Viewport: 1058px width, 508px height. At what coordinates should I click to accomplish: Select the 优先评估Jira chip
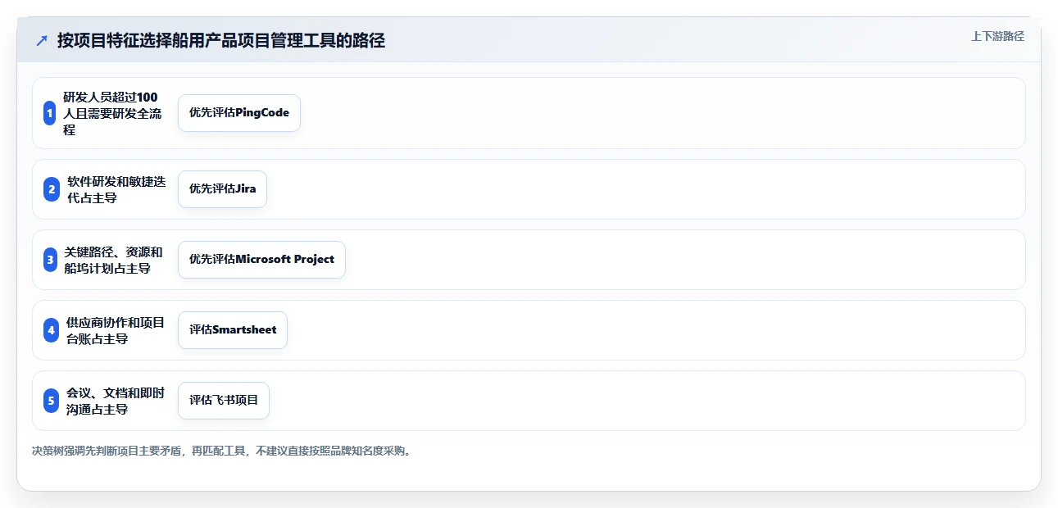pos(222,189)
